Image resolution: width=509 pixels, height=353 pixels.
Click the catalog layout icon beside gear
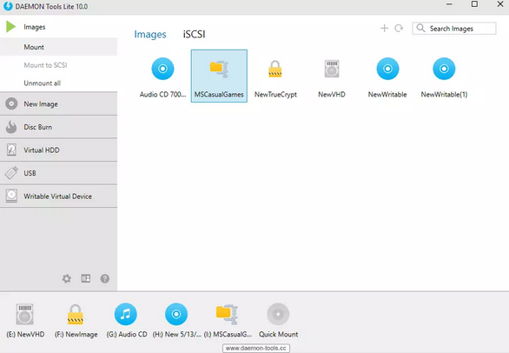click(x=86, y=278)
